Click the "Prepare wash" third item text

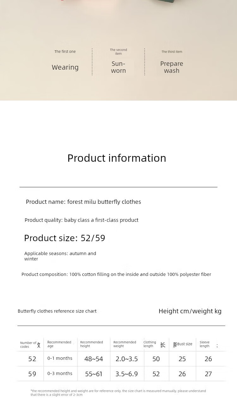(172, 67)
